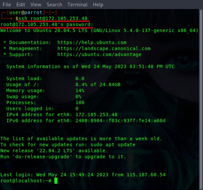The height and width of the screenshot is (190, 203).
Task: Open the Search menu
Action: (x=54, y=5)
